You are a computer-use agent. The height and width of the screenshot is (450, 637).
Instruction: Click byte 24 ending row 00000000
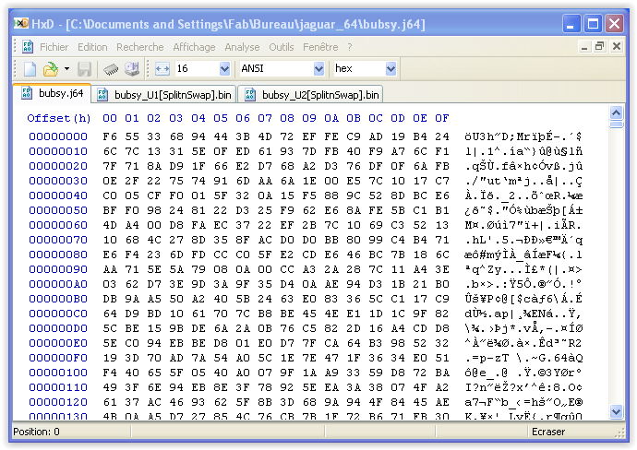coord(442,136)
